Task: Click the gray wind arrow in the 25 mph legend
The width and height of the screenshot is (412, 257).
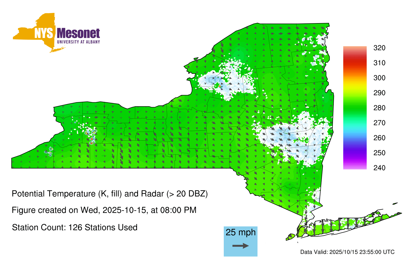Action: pyautogui.click(x=241, y=246)
